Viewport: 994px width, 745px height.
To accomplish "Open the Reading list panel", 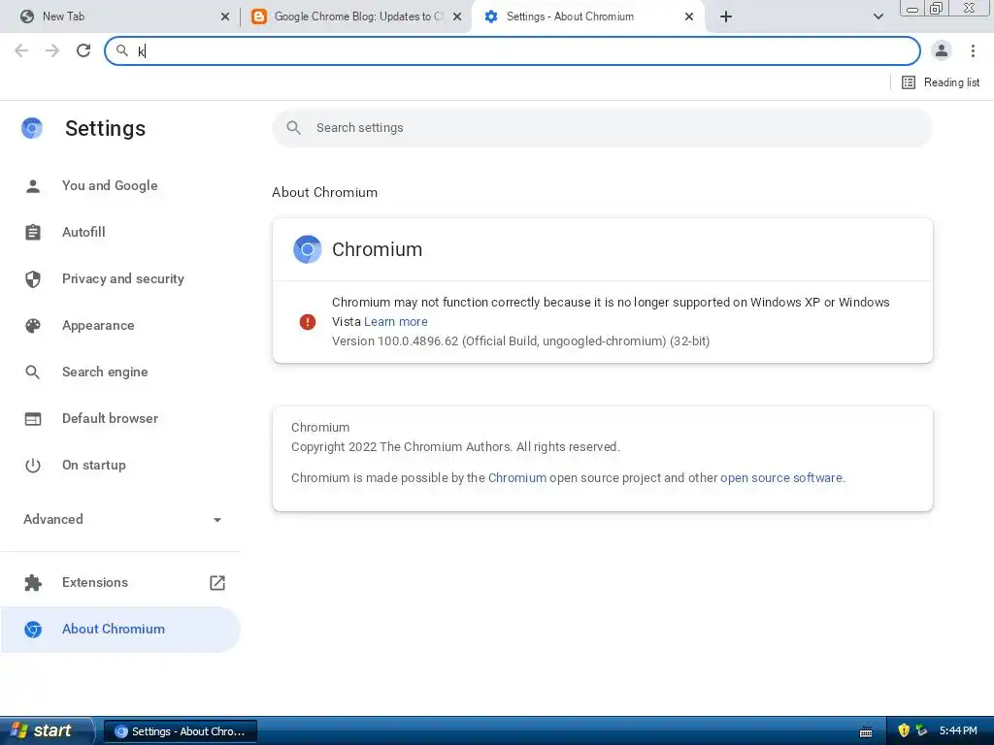I will [940, 82].
